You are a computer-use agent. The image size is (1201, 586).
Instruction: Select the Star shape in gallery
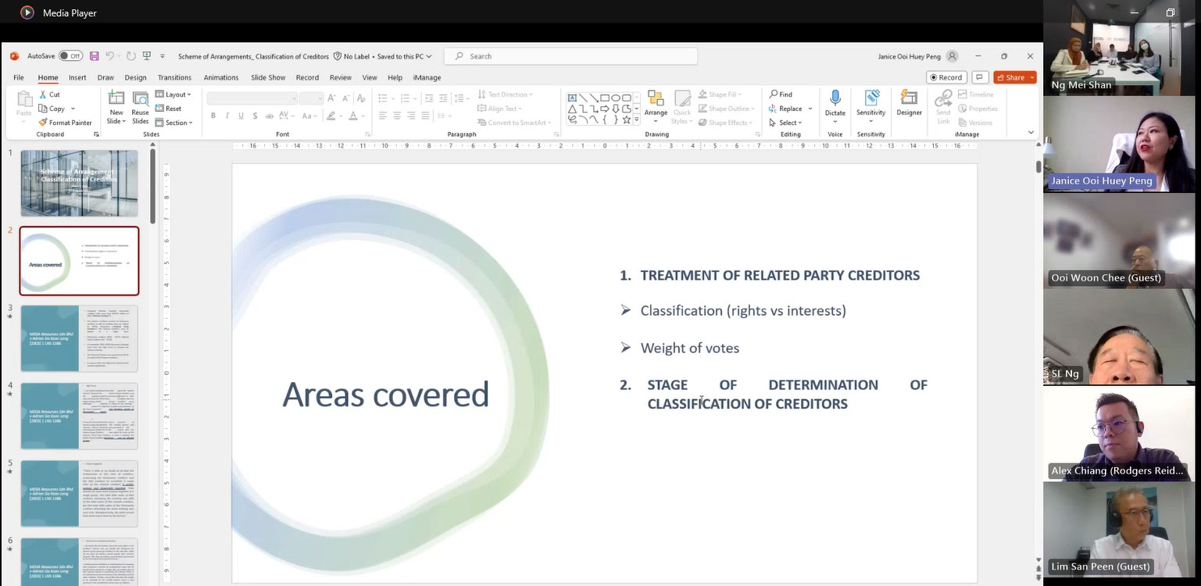coord(627,120)
